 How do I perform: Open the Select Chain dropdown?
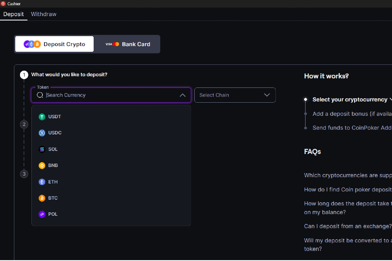[x=235, y=95]
